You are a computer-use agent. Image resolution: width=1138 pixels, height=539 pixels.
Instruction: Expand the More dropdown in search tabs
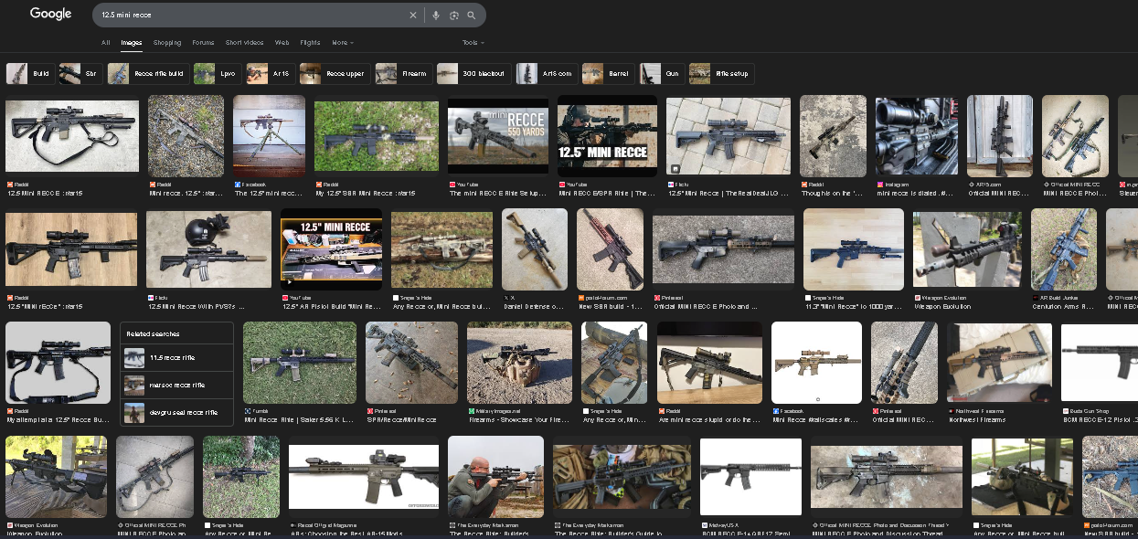click(x=343, y=43)
